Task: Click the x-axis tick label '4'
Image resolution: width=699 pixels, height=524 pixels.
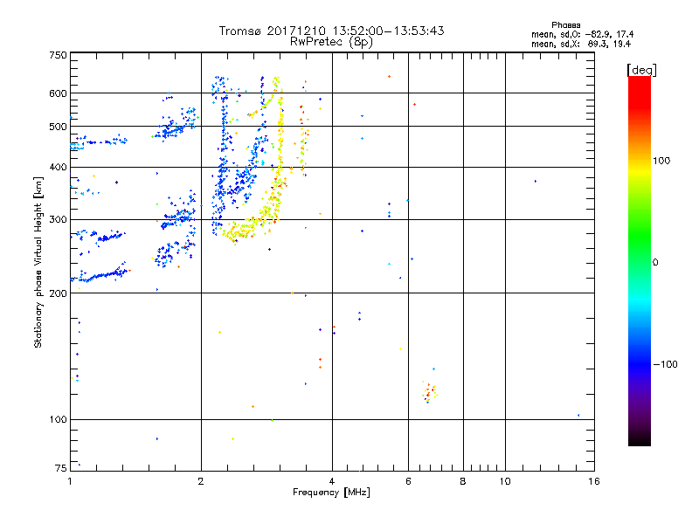Action: pyautogui.click(x=332, y=481)
